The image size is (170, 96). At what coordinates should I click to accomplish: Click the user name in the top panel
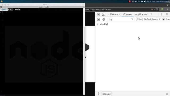click(x=161, y=1)
